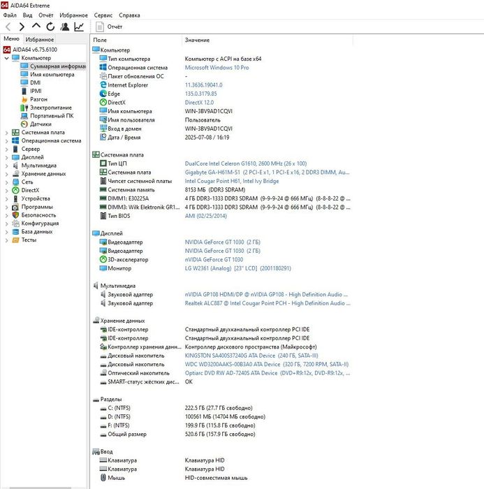Open AMI (02/25/2014) BIOS link
Viewport: 484px width, 489px height.
tap(206, 216)
